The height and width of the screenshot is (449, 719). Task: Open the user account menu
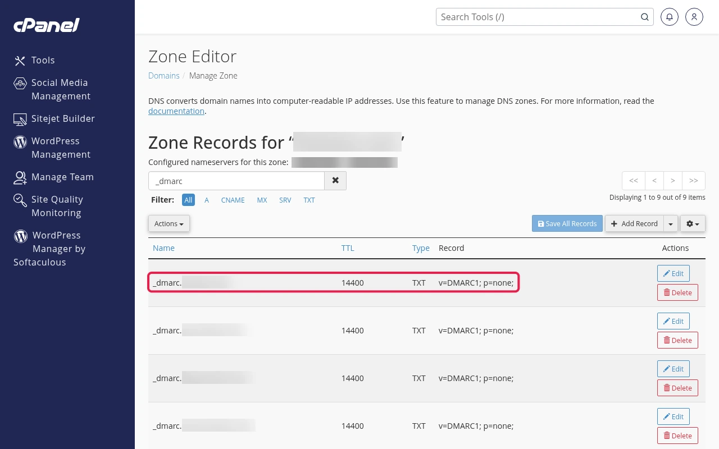coord(694,17)
